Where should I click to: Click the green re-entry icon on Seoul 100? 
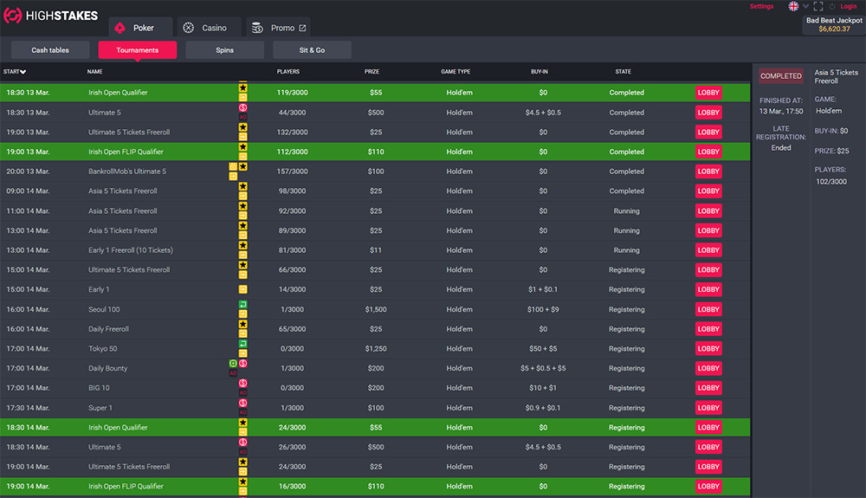click(243, 305)
